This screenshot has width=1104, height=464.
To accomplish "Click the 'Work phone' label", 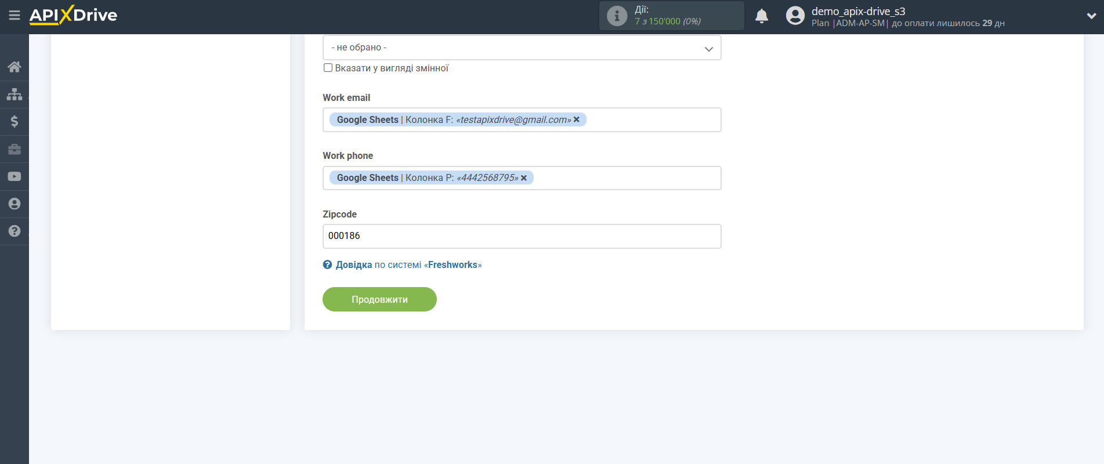I will (x=348, y=155).
